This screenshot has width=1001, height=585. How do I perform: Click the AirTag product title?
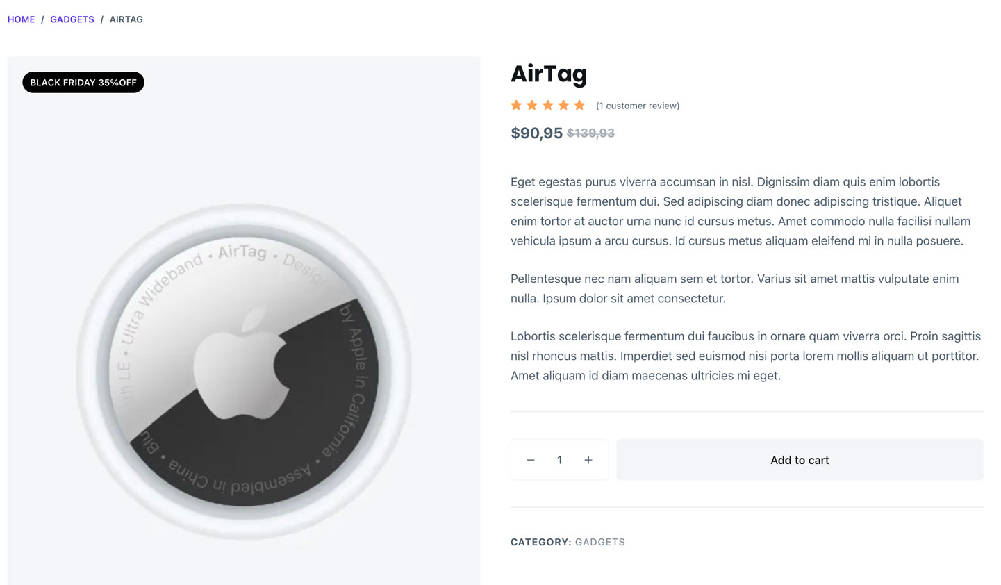tap(549, 74)
